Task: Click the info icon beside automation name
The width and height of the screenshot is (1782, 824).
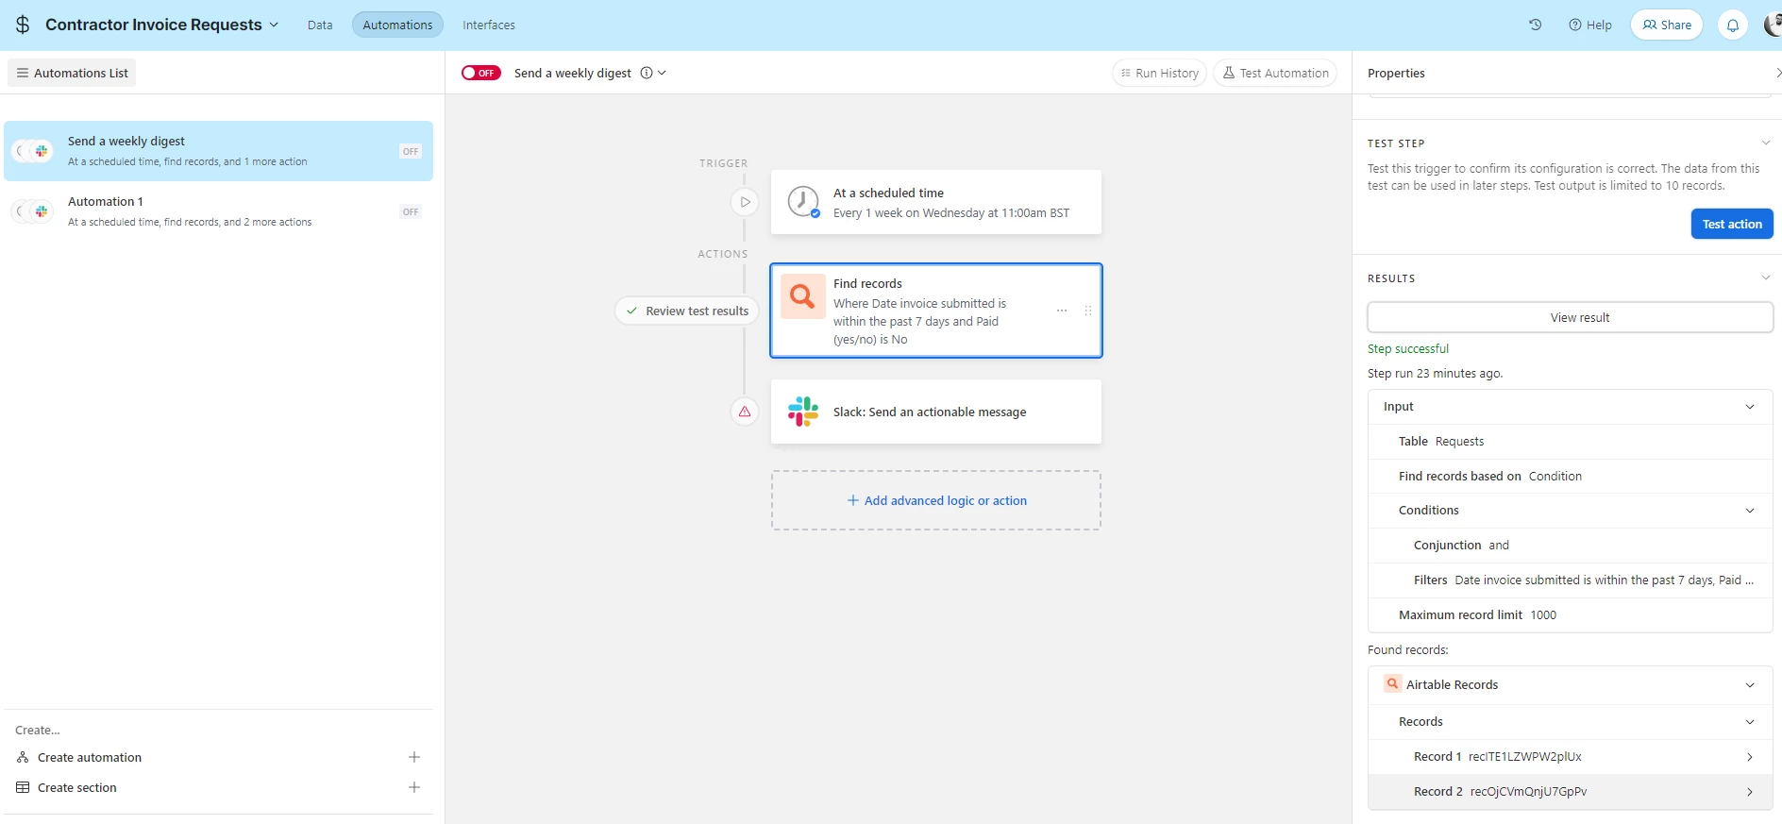Action: (647, 73)
